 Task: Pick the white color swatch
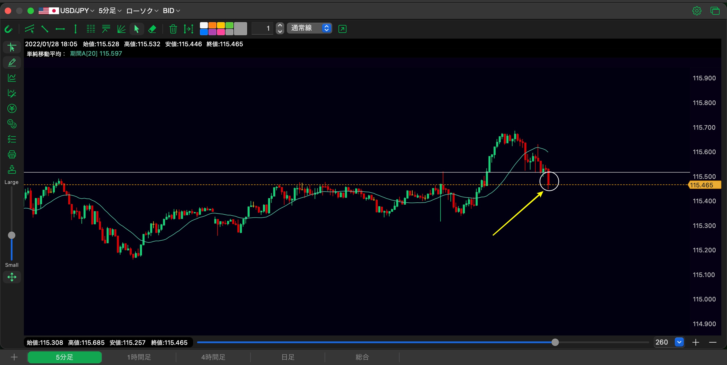(204, 25)
